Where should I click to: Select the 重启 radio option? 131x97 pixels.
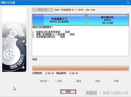75,81
